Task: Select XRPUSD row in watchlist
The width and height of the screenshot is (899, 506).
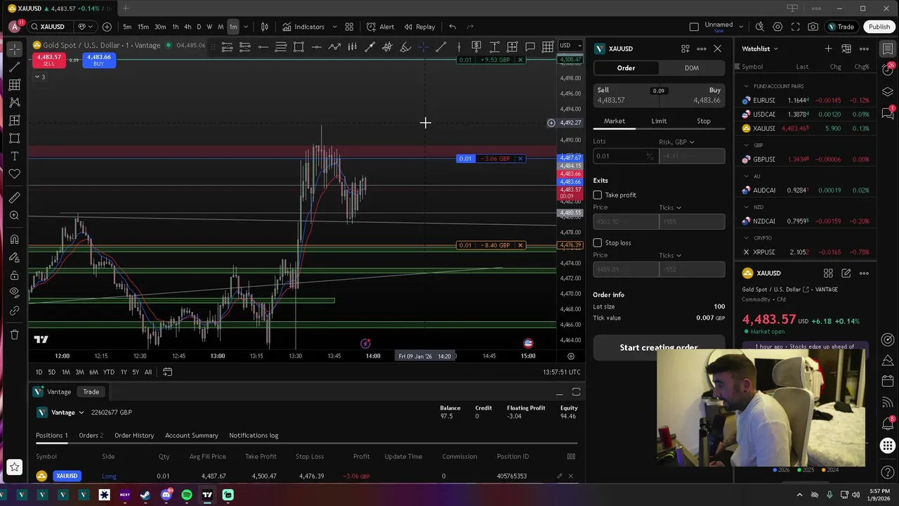Action: click(x=805, y=252)
